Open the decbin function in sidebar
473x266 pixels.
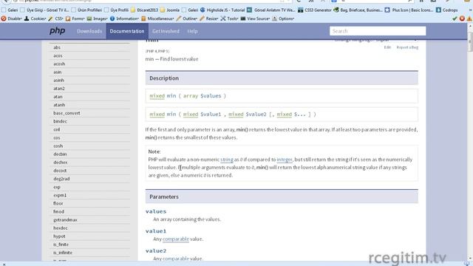pos(60,154)
